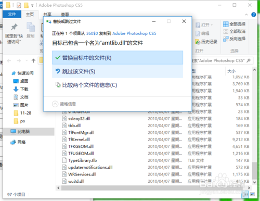Switch to large icons view in status bar
Screen dimensions: 260x201
(x=252, y=194)
